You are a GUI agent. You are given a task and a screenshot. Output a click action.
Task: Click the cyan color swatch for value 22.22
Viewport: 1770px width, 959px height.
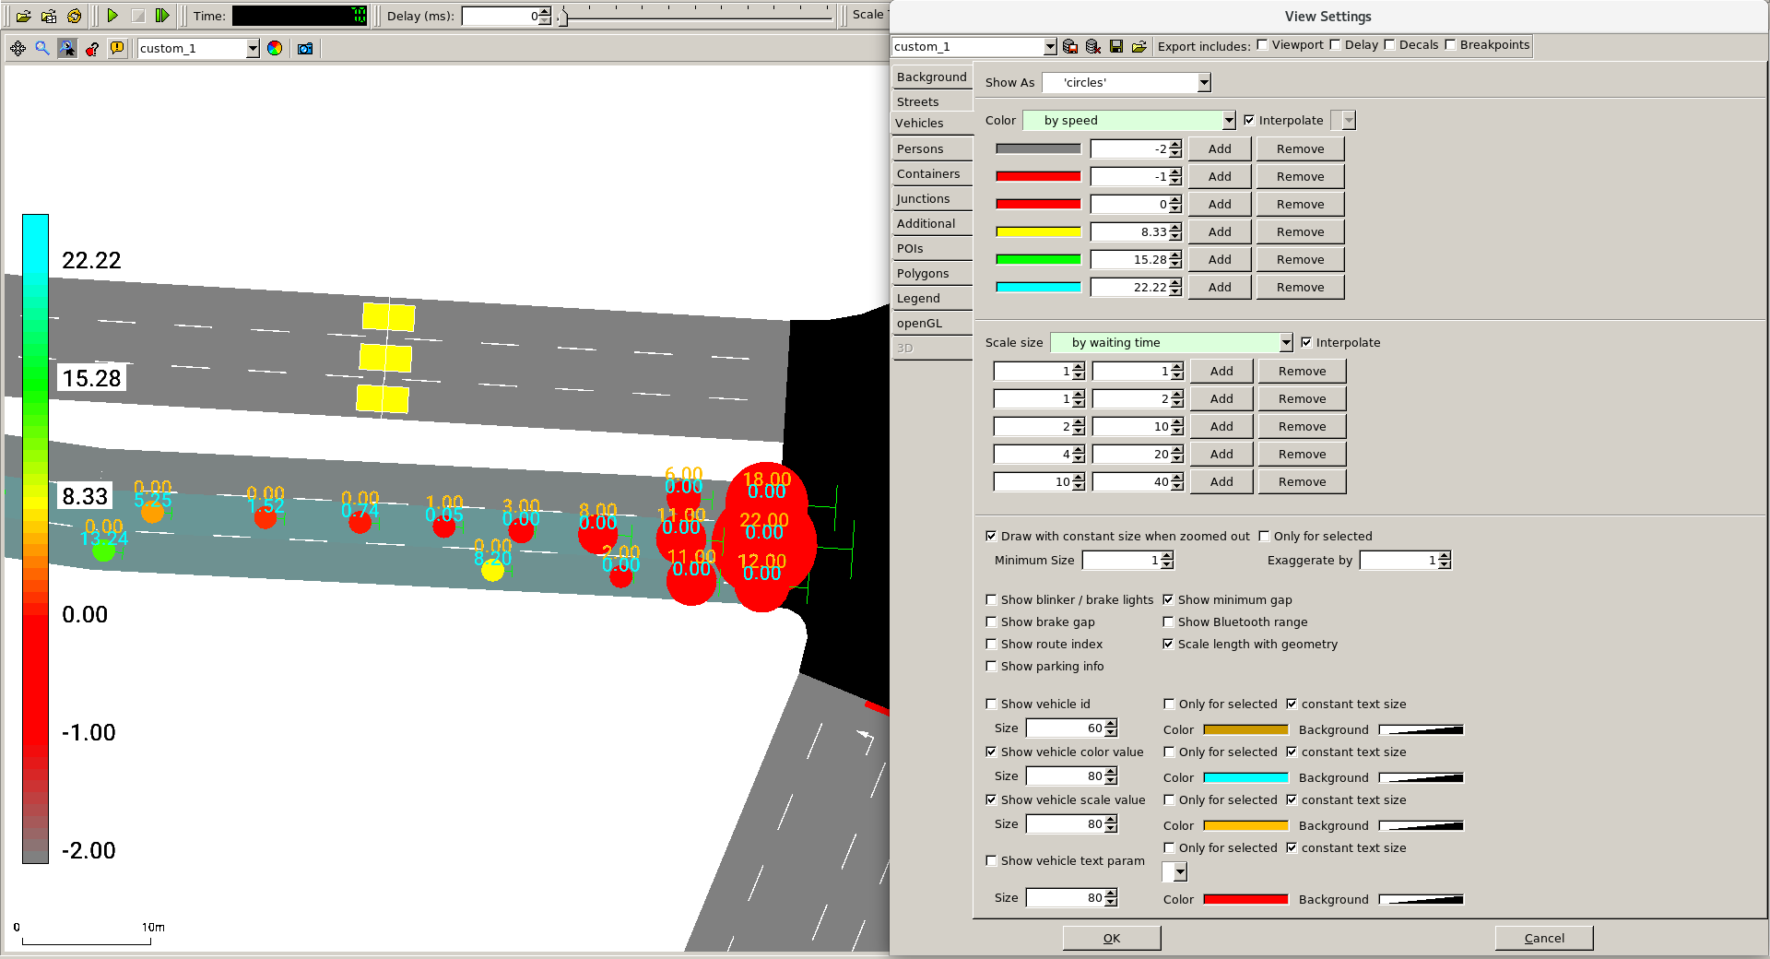click(1037, 287)
